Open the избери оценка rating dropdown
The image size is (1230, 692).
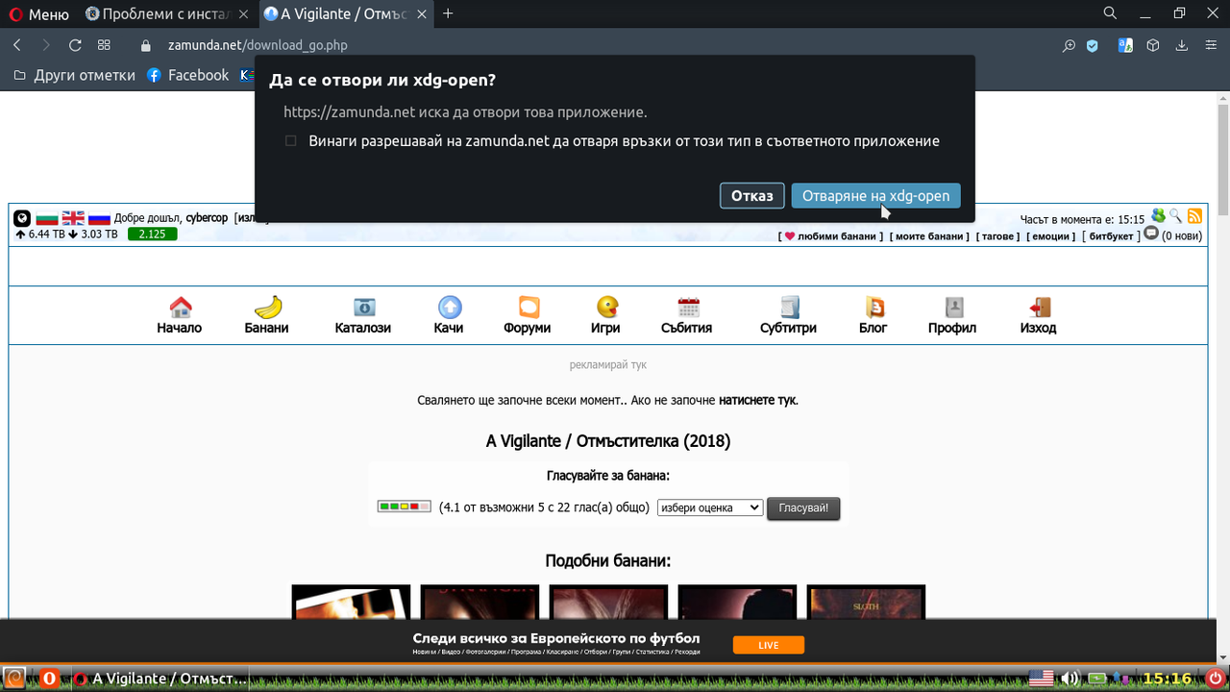[x=710, y=507]
